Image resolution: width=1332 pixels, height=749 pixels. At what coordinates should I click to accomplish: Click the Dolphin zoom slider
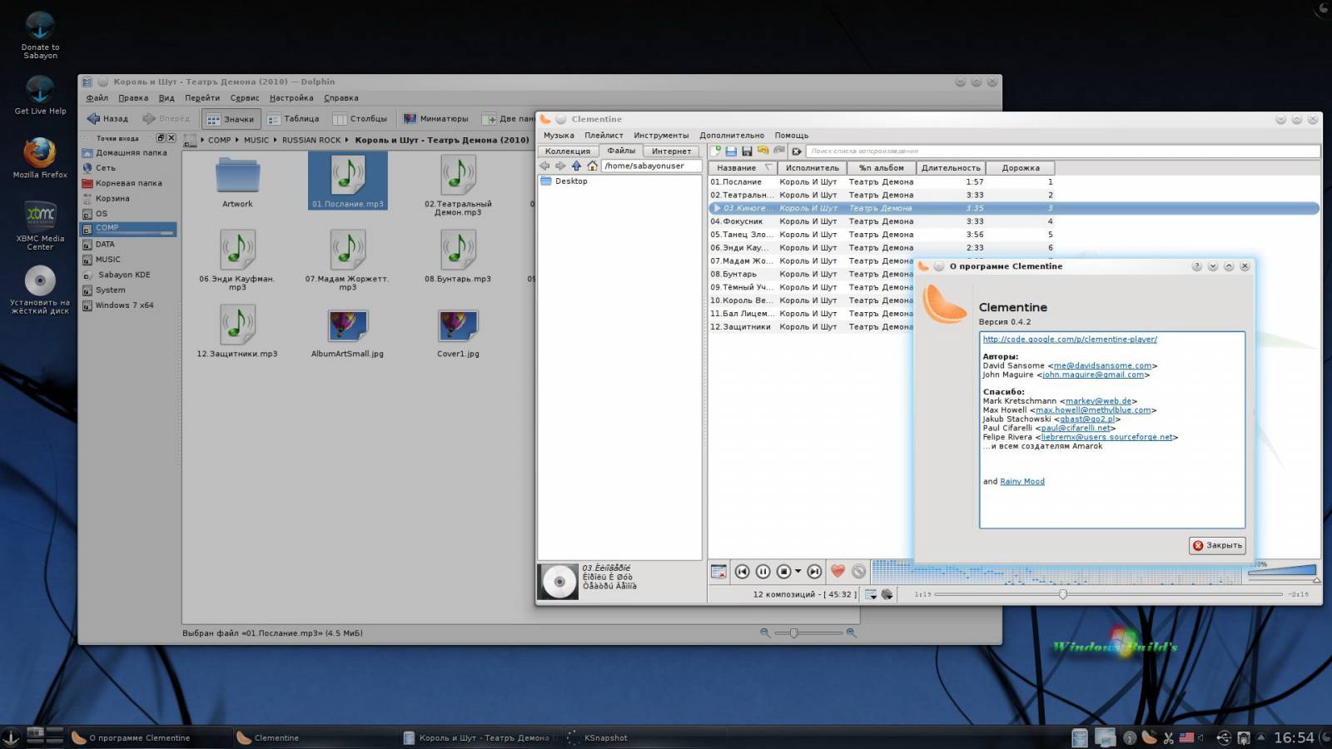tap(808, 633)
